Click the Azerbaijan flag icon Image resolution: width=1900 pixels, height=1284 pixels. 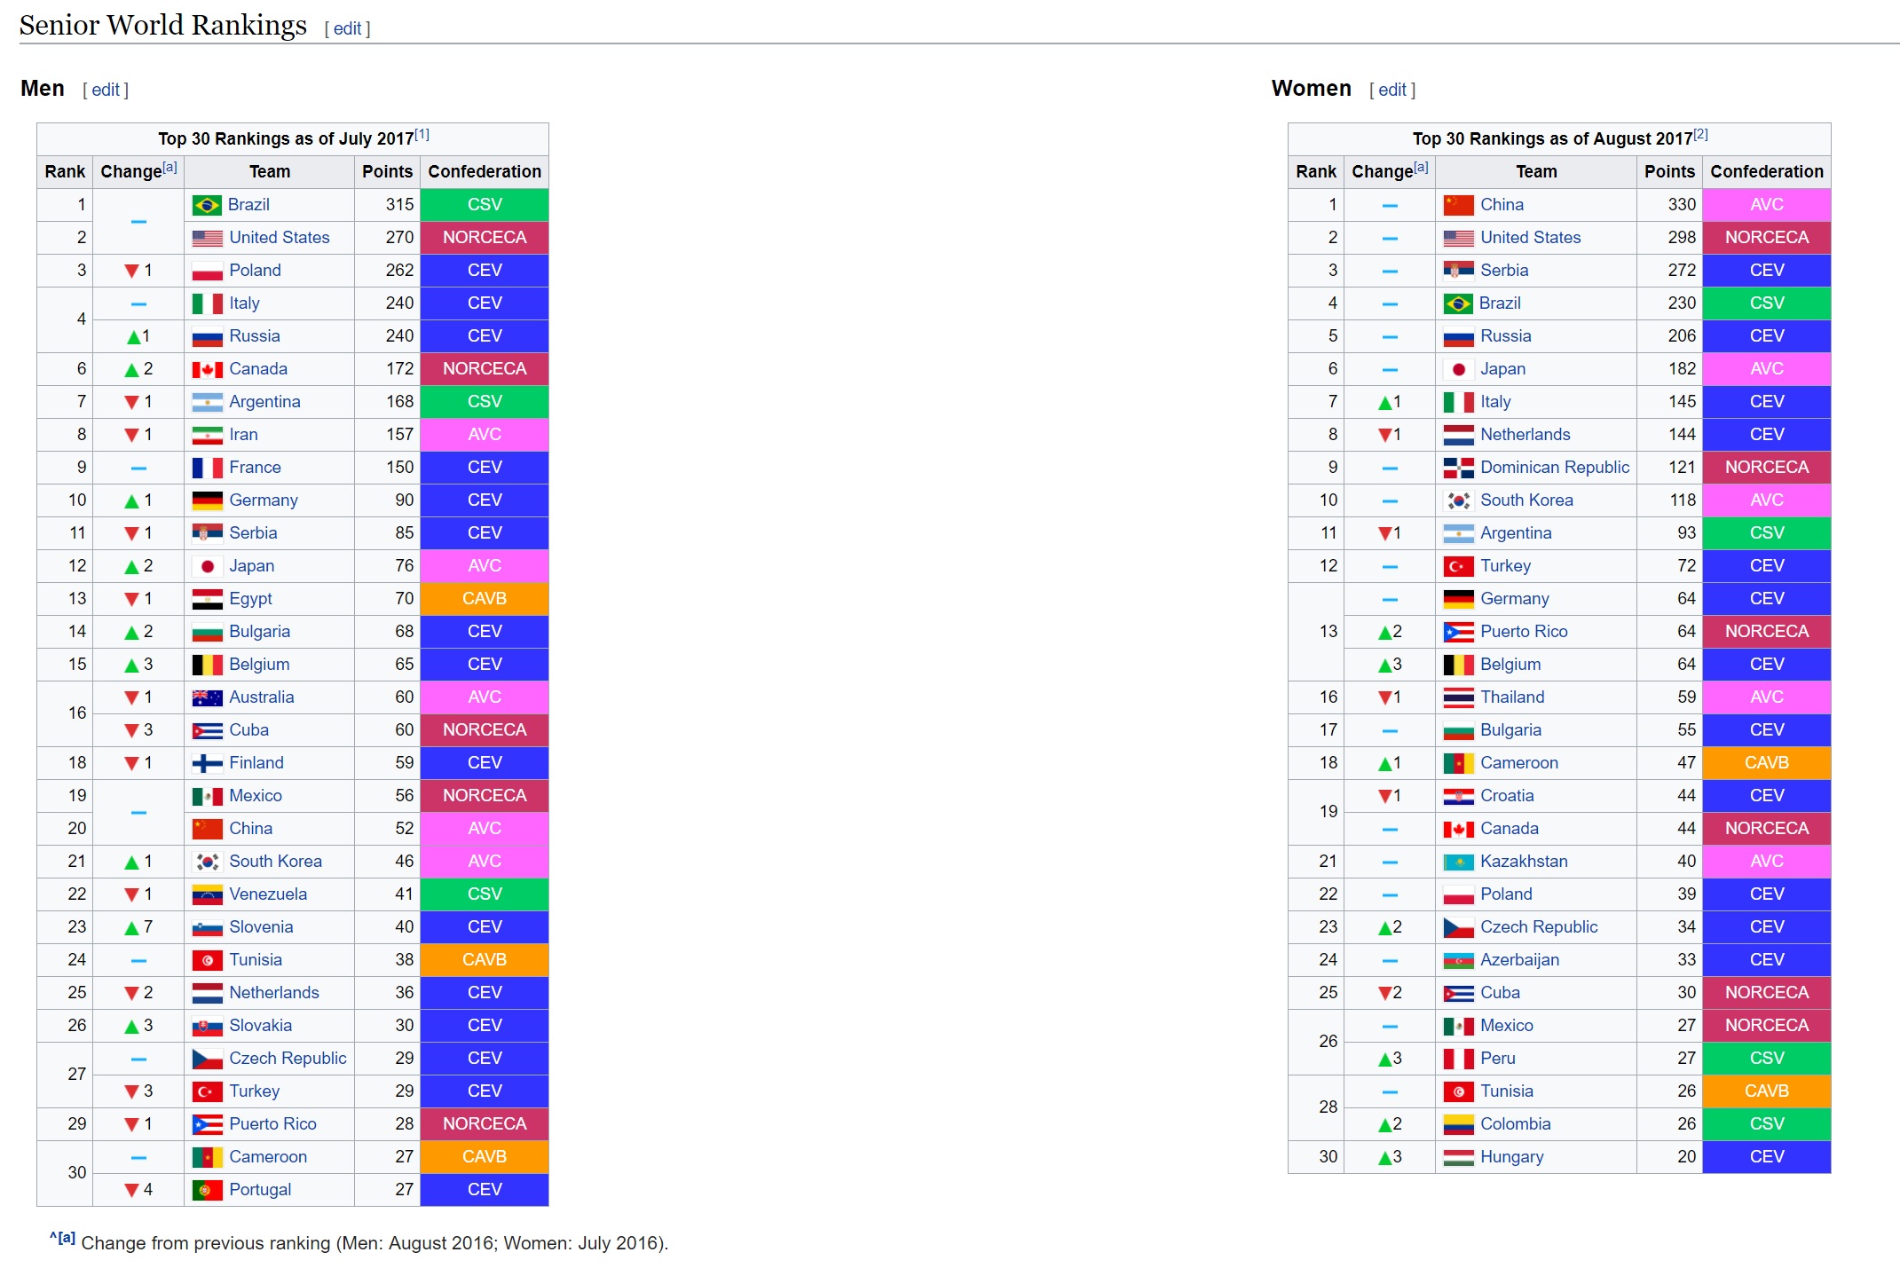pos(1458,960)
